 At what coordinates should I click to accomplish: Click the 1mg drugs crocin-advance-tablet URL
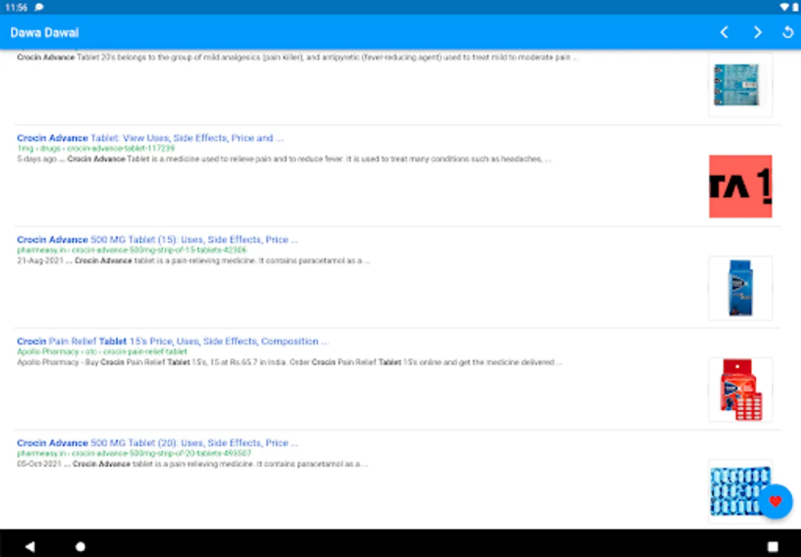click(x=96, y=149)
